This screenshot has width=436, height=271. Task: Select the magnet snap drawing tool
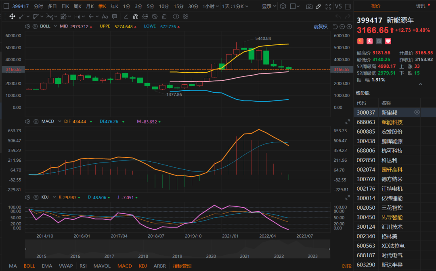click(x=135, y=17)
